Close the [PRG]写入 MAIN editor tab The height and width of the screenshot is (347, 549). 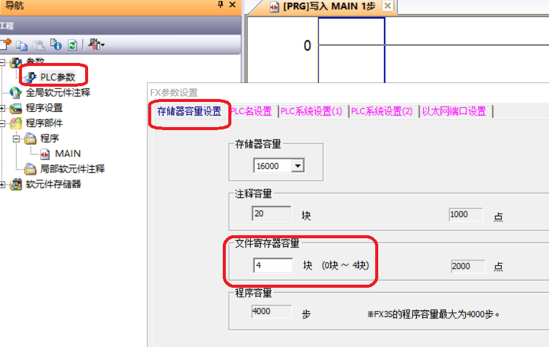(x=387, y=6)
